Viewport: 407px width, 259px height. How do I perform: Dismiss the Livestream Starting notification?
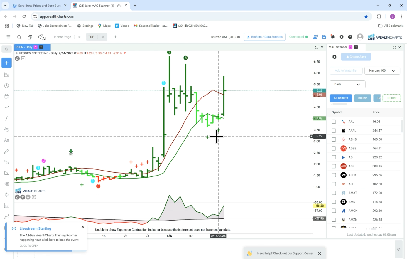[x=82, y=227]
